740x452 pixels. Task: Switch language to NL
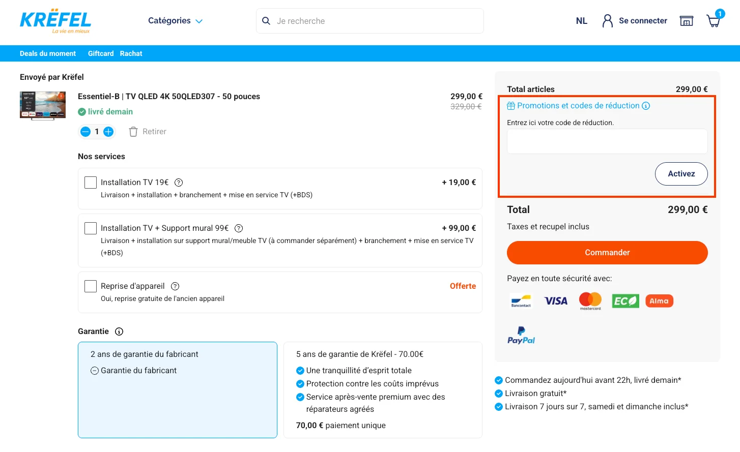[x=582, y=21]
